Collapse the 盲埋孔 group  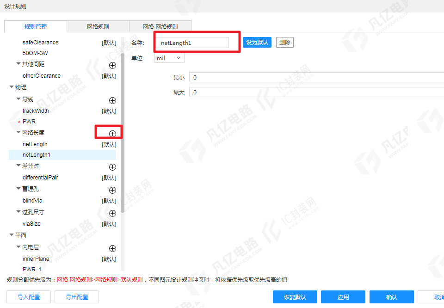(x=18, y=189)
